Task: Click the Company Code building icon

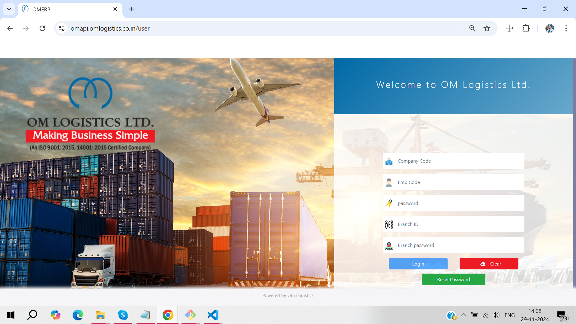Action: (x=389, y=161)
